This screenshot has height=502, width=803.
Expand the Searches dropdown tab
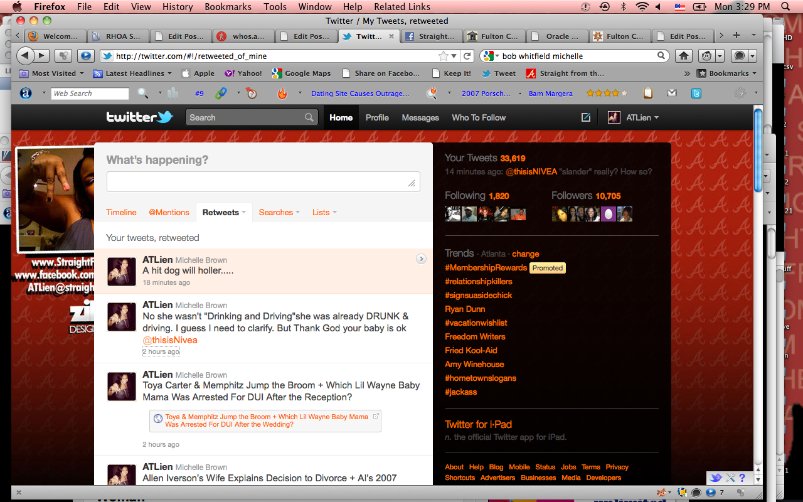click(x=279, y=212)
